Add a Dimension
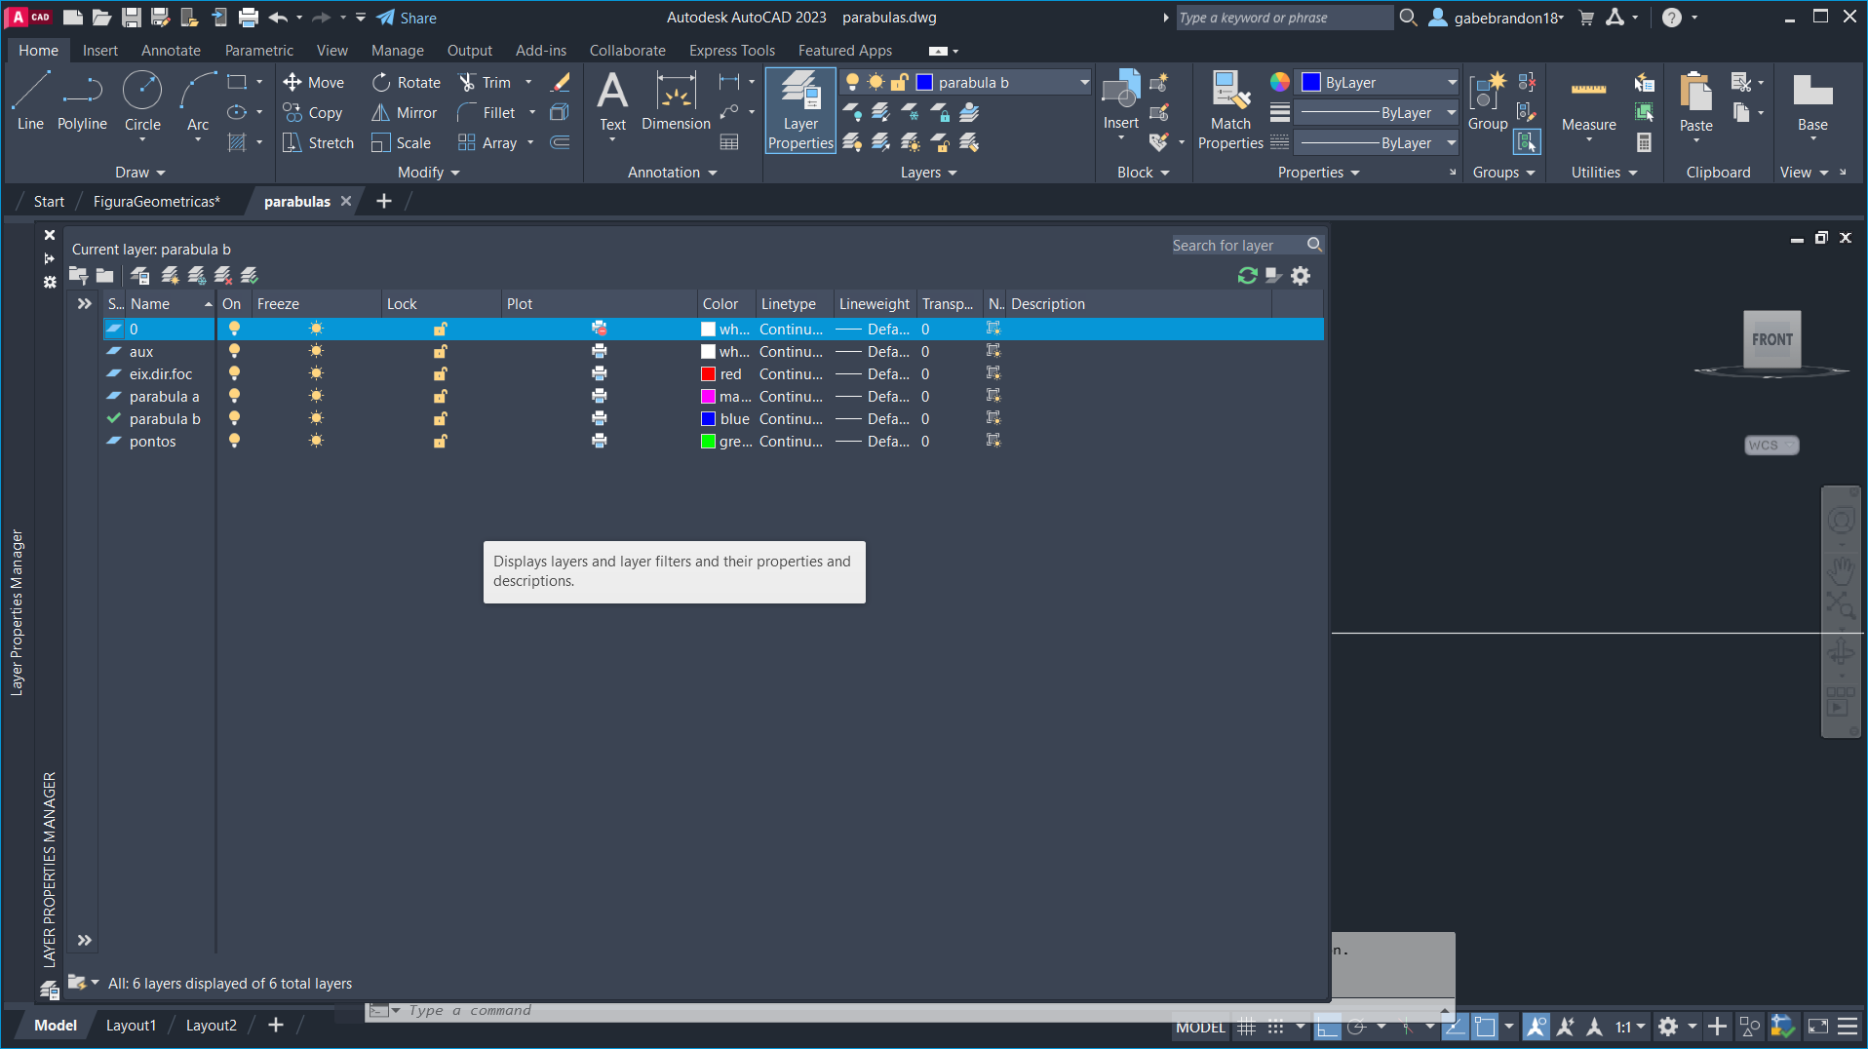This screenshot has height=1049, width=1868. click(x=676, y=101)
